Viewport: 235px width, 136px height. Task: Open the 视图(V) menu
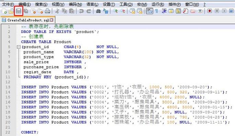[58, 4]
